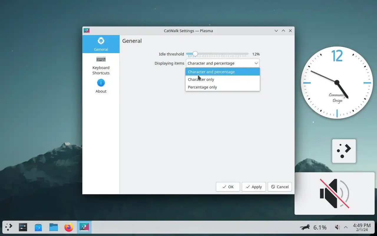The height and width of the screenshot is (236, 377).
Task: Click the analog clock desktop widget
Action: [337, 83]
